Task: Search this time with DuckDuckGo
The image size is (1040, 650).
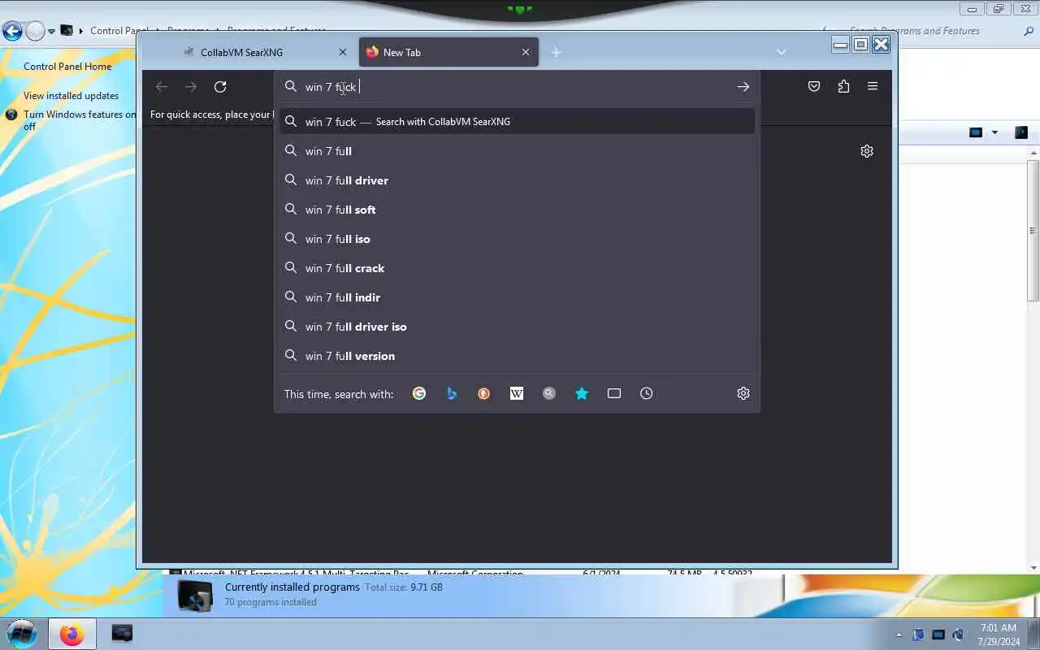Action: (484, 393)
